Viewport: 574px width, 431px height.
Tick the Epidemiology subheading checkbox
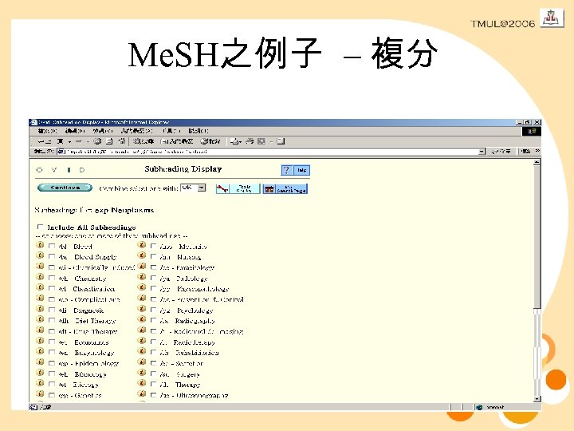pos(52,363)
